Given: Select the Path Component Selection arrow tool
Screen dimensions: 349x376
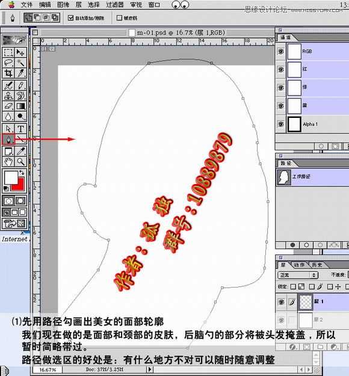Looking at the screenshot, I should (8, 129).
